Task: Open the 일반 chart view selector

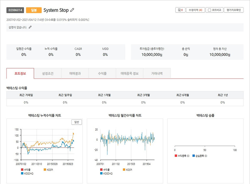Action: tap(77, 122)
